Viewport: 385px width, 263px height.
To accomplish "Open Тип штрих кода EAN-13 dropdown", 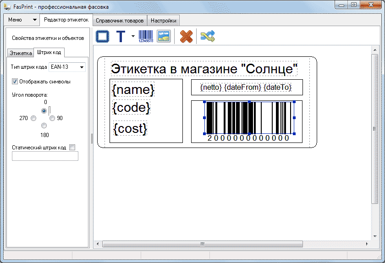I will pyautogui.click(x=67, y=67).
